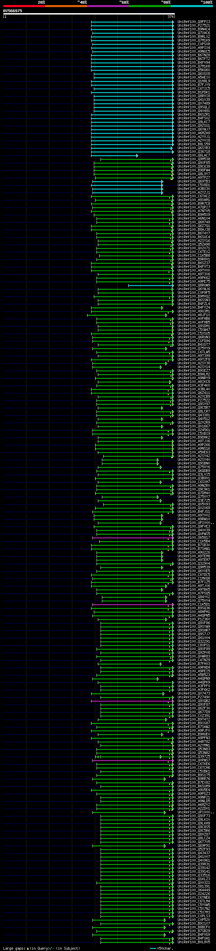Select the UniRef100_Q75VY9 label
This screenshot has width=216, height=951.
[x=193, y=348]
